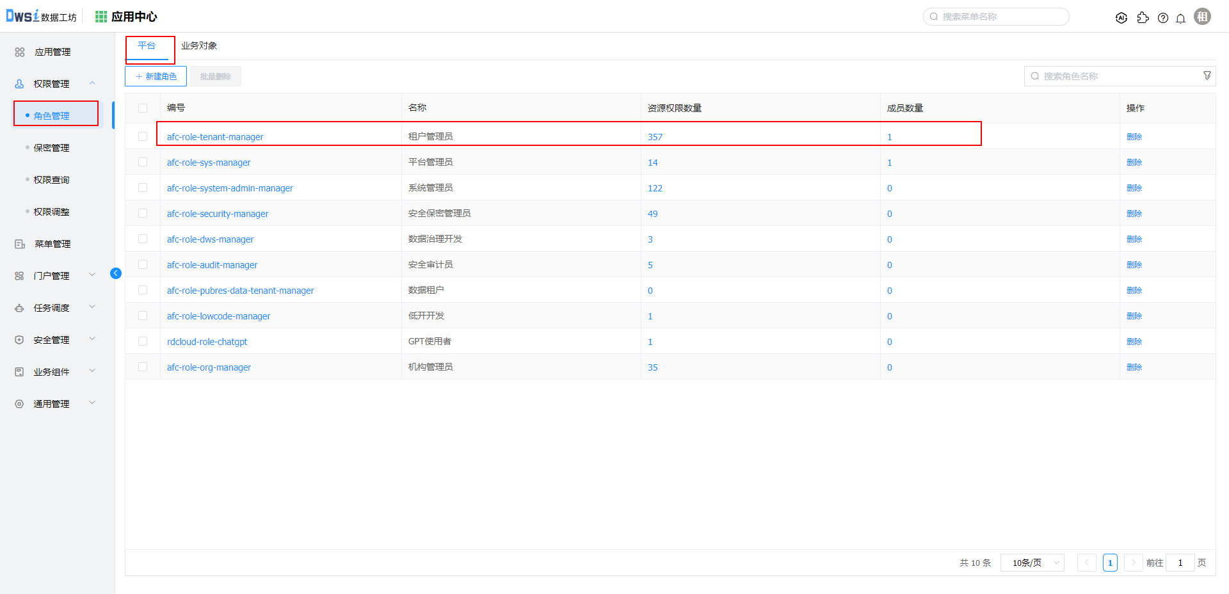The height and width of the screenshot is (594, 1229).
Task: Select checkbox for rdcloud-role-chatgpt row
Action: tap(143, 341)
